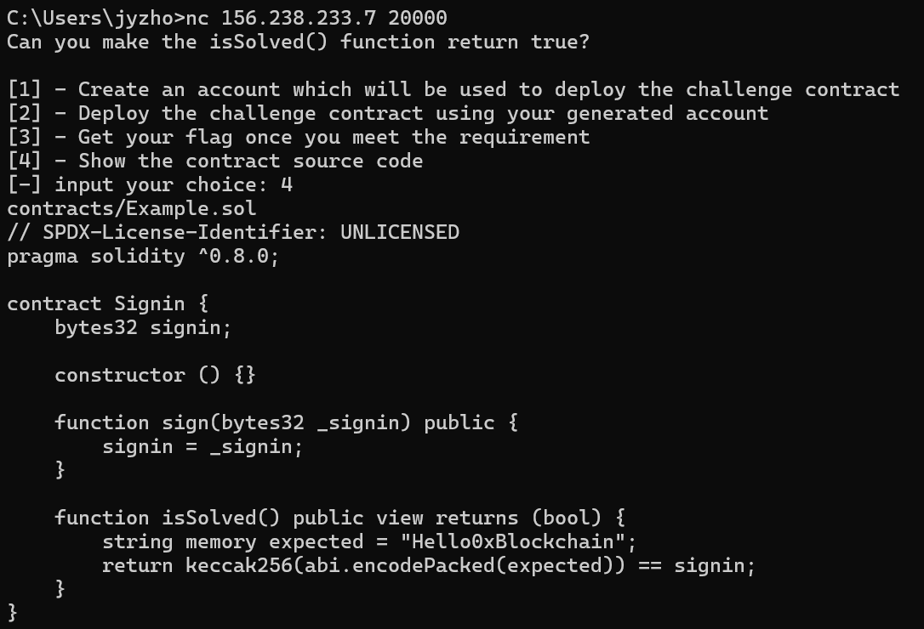
Task: Click the bytes32 signin variable declaration
Action: (x=143, y=327)
